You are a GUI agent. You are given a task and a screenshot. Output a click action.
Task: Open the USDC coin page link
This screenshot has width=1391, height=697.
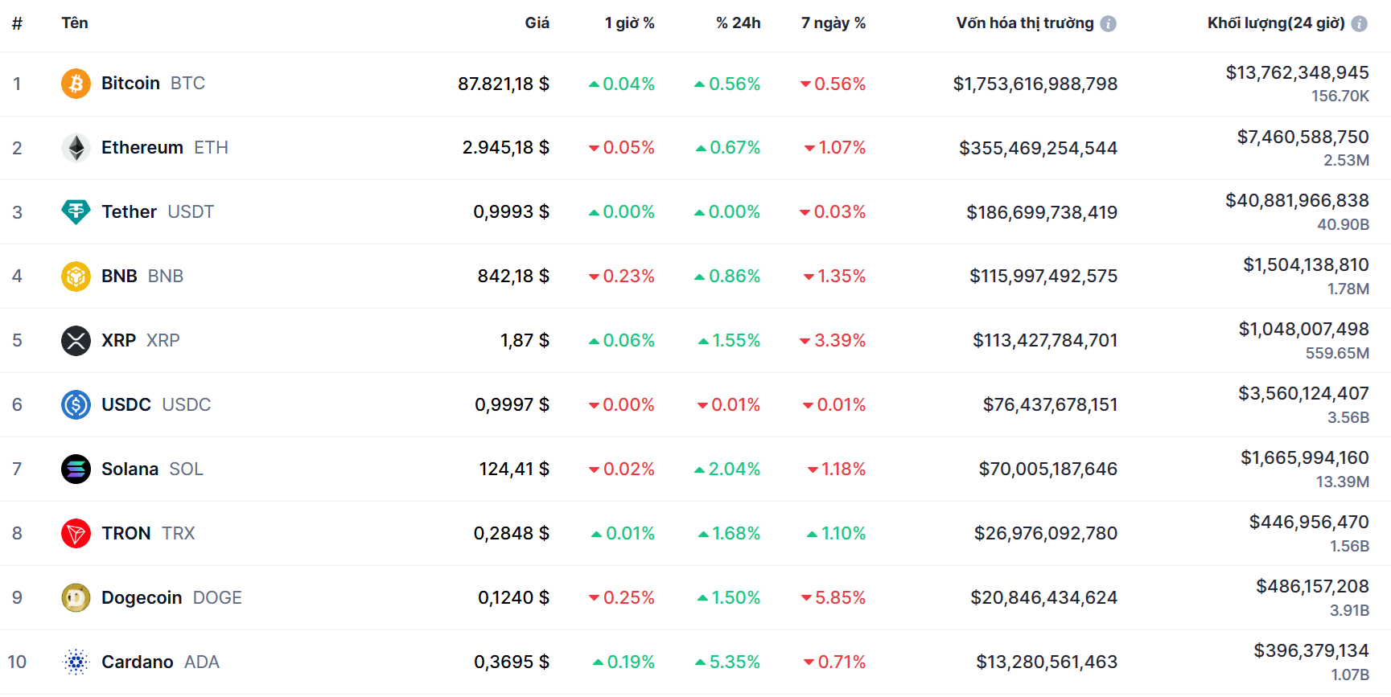tap(156, 404)
